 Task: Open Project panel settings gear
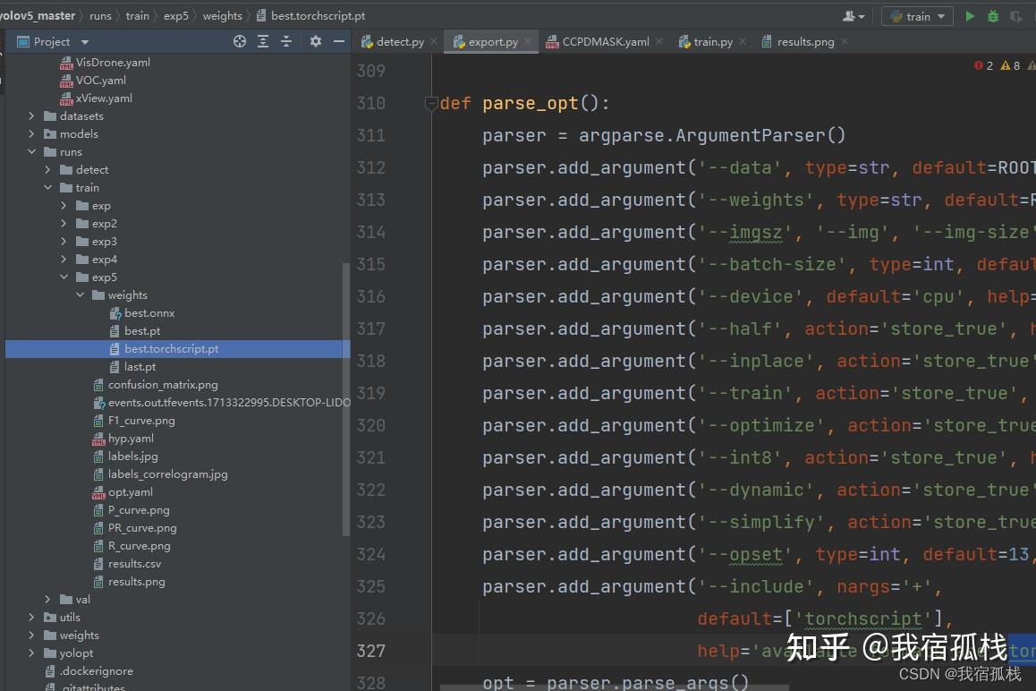tap(315, 41)
